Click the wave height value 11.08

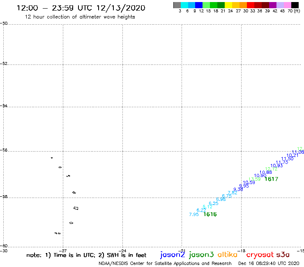[x=298, y=152]
